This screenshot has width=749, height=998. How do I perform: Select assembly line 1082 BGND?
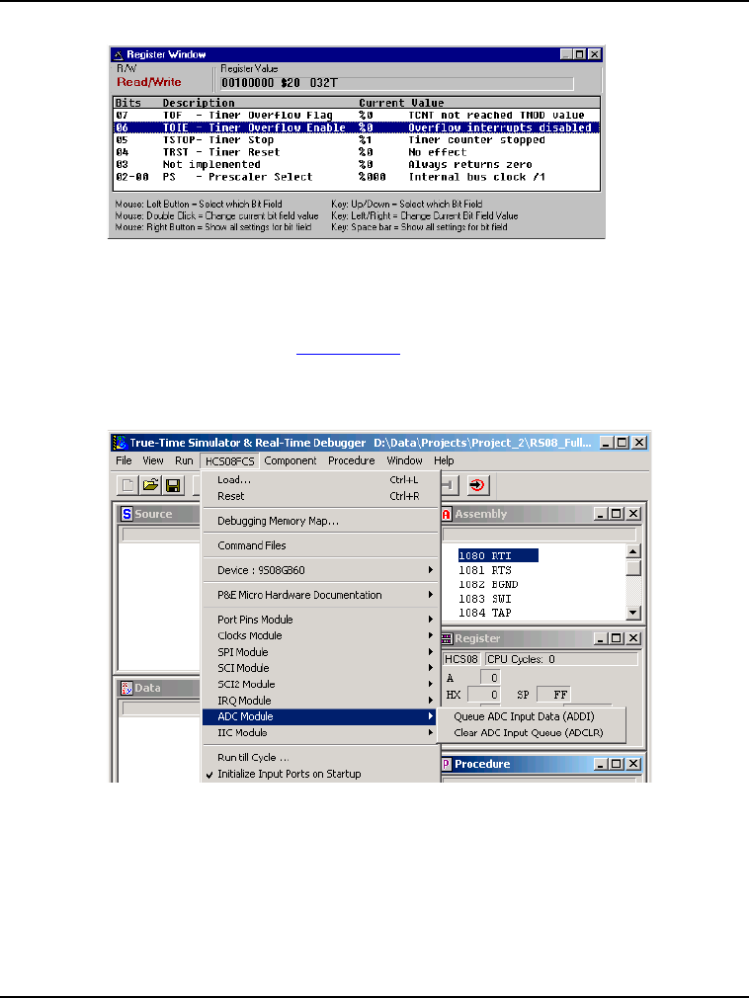pos(488,584)
